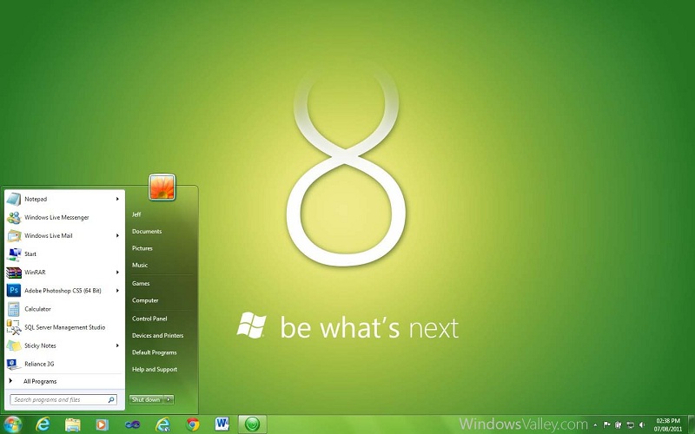
Task: Open Internet Explorer from the taskbar
Action: [x=43, y=424]
